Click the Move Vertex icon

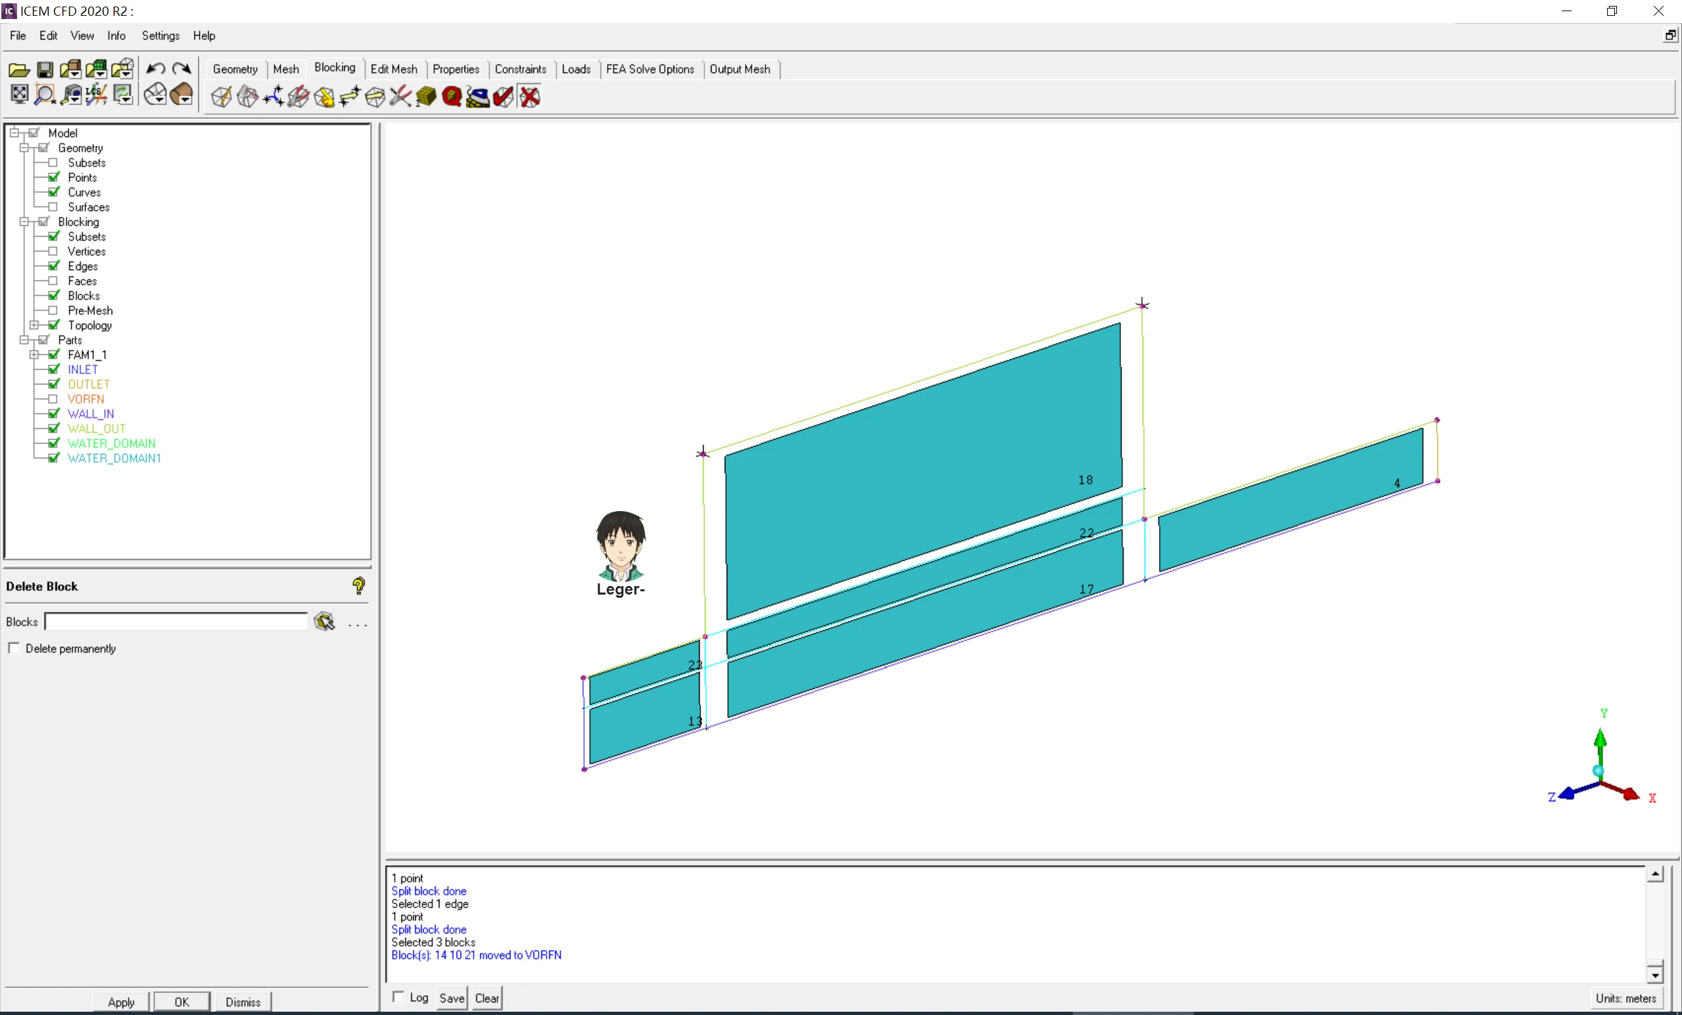click(x=350, y=97)
